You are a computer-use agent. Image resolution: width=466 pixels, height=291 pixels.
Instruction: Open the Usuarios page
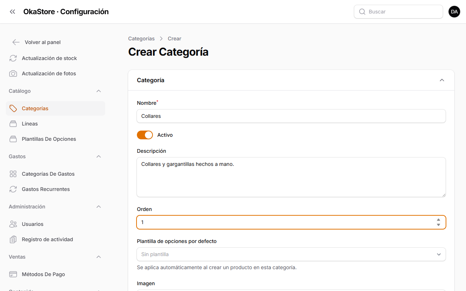coord(55,224)
